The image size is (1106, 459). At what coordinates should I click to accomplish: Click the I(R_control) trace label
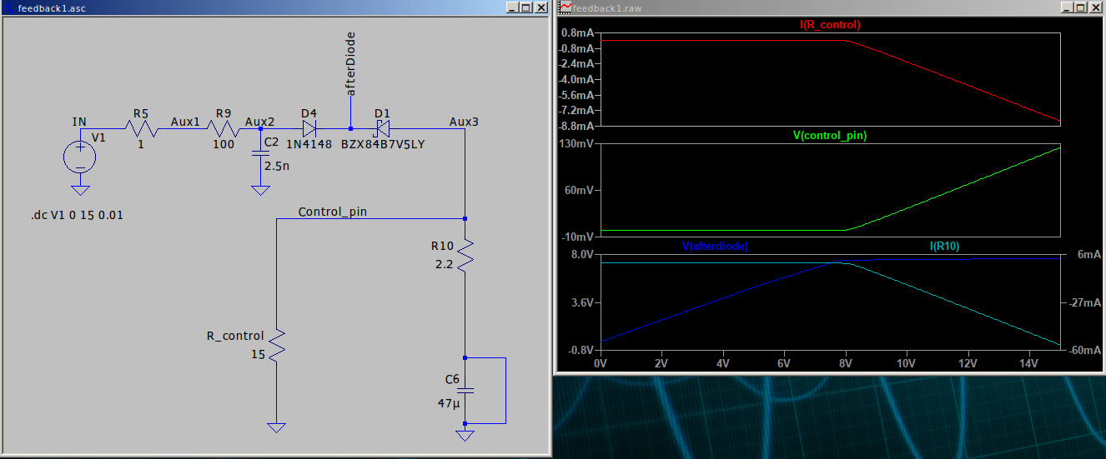[x=829, y=25]
